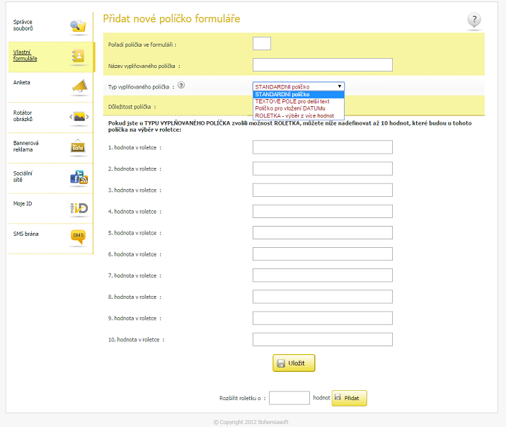
Task: Click the 6. hodnota v roletce field
Action: pyautogui.click(x=323, y=254)
